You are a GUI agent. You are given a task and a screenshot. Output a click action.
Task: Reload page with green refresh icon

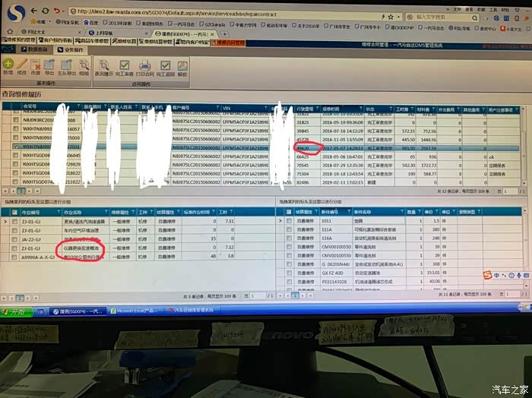click(45, 11)
